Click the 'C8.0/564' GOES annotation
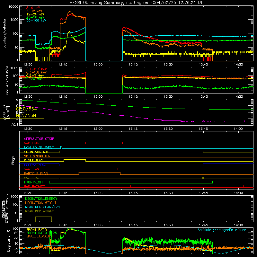The image size is (257, 257). [x=26, y=109]
